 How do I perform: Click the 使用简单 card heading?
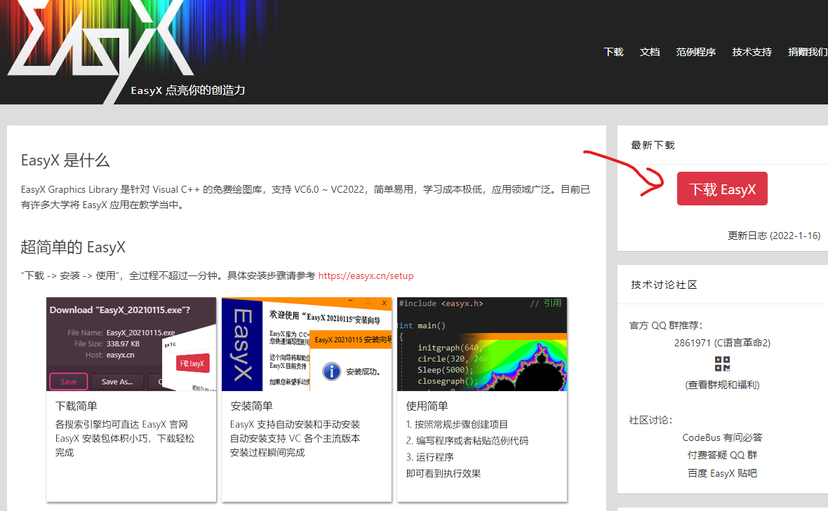click(x=427, y=406)
